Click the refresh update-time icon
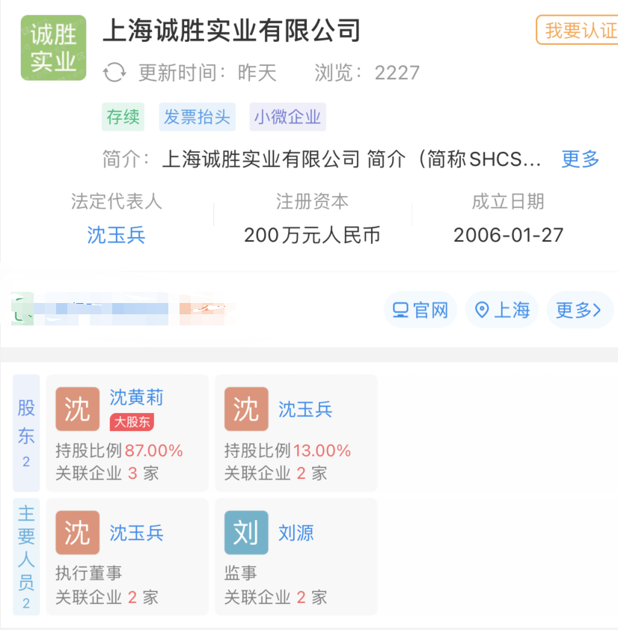This screenshot has width=618, height=630. click(x=114, y=73)
